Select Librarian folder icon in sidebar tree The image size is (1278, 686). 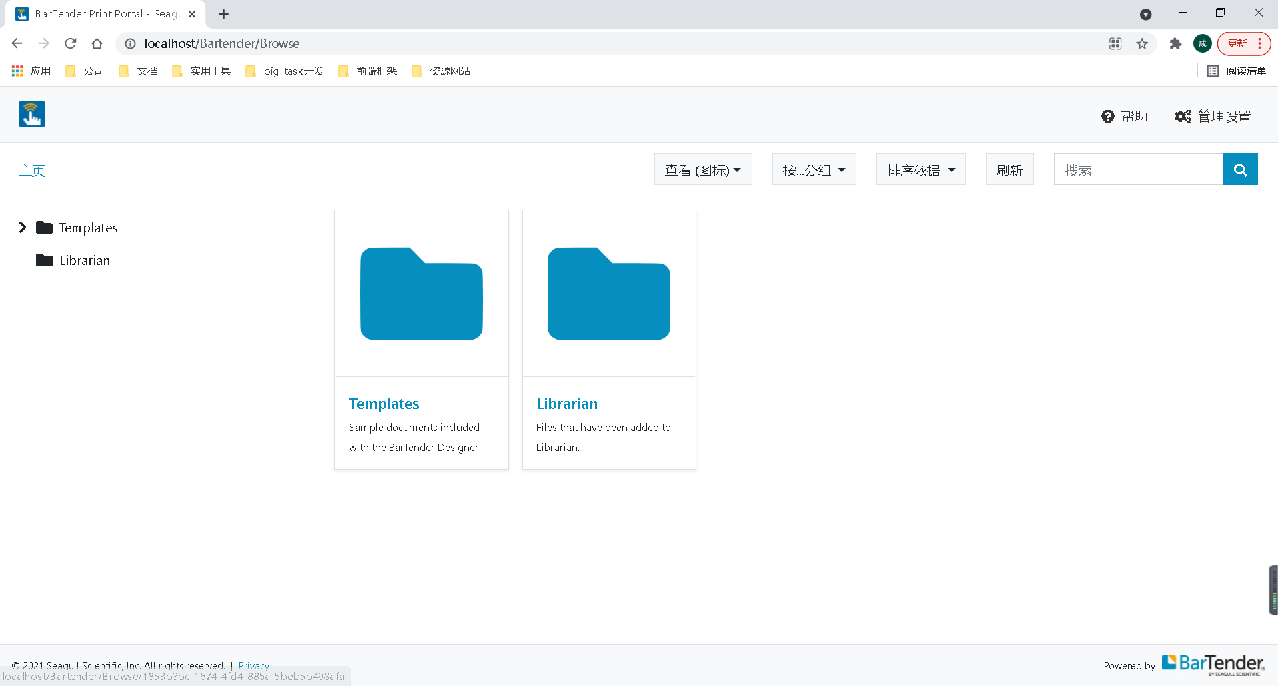click(x=44, y=260)
